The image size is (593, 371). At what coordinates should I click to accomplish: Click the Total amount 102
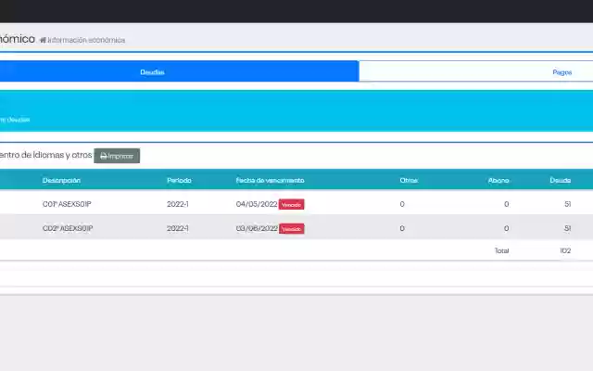(565, 250)
